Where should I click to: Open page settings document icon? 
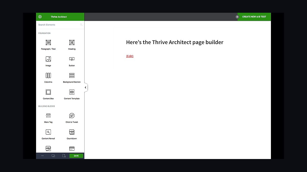(x=64, y=156)
